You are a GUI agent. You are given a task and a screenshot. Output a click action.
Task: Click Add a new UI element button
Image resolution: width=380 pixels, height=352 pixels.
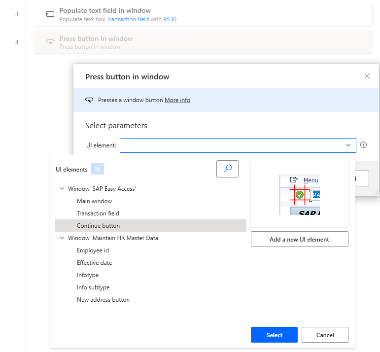pyautogui.click(x=300, y=239)
